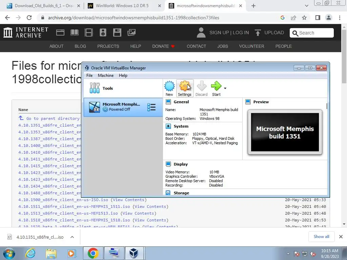Screen dimensions: 347x260
Task: Open the Web archive icon
Action: pos(60,32)
